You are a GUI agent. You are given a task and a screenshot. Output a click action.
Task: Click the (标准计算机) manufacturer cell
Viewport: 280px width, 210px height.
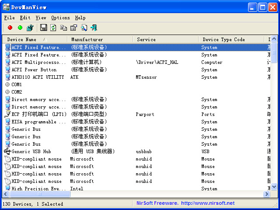pos(86,62)
